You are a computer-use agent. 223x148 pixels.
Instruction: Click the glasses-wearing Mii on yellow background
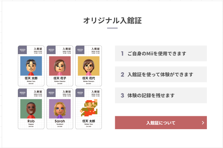pyautogui.click(x=89, y=66)
